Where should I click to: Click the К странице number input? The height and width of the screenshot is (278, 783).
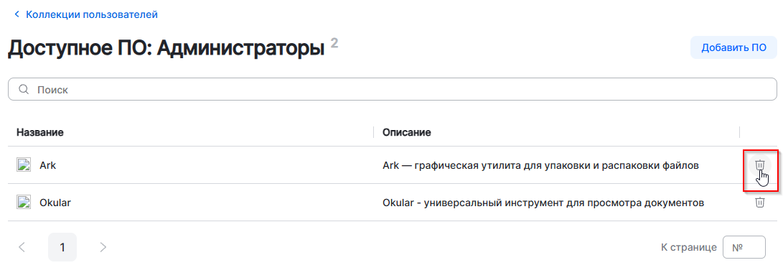tap(744, 247)
